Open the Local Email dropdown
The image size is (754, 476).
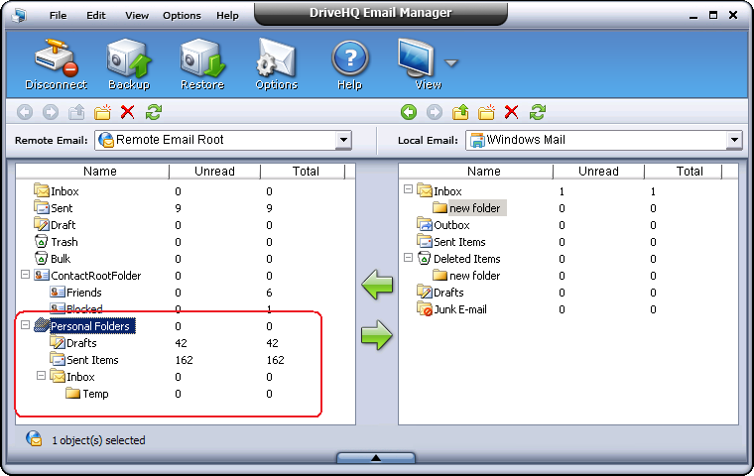tap(733, 141)
